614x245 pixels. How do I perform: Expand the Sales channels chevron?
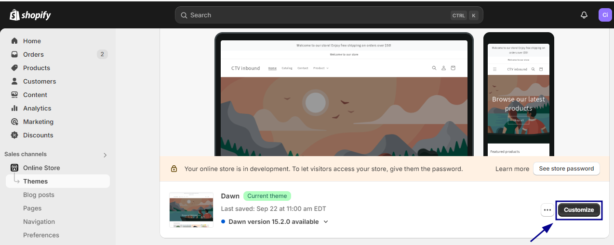point(105,155)
